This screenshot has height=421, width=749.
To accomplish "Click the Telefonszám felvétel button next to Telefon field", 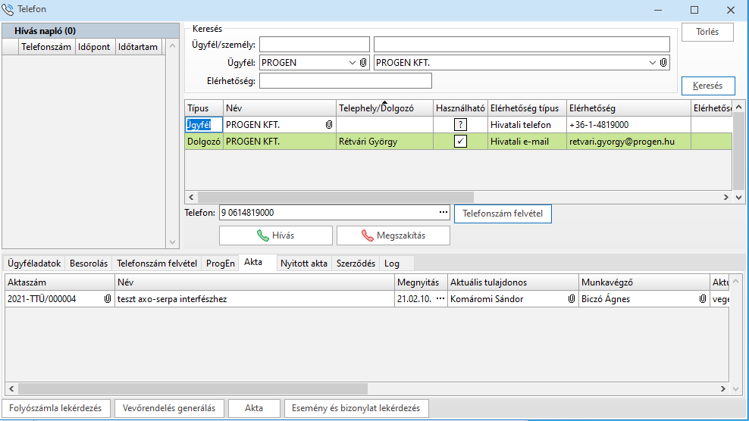I will tap(503, 214).
